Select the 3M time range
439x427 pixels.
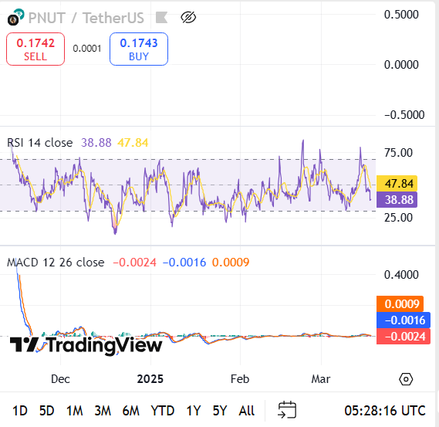(x=103, y=411)
